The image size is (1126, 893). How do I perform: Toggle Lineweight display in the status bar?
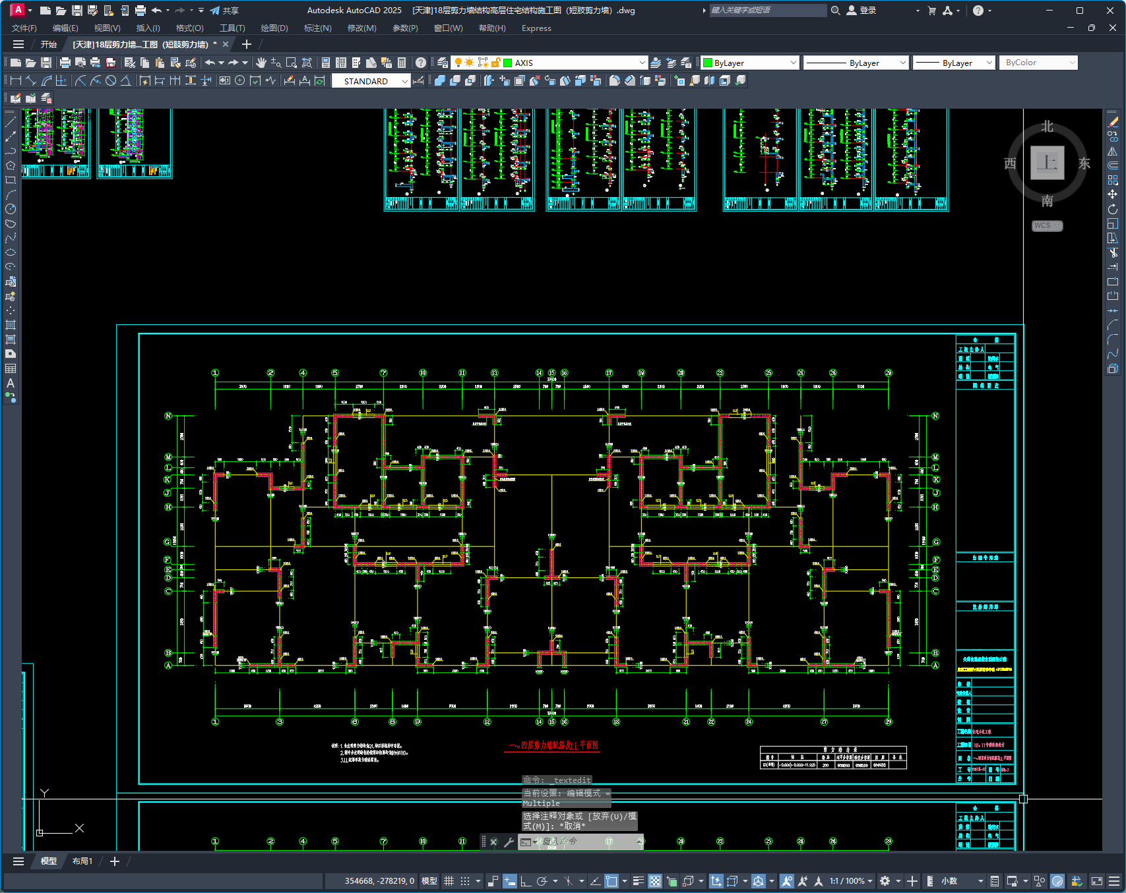tap(639, 881)
